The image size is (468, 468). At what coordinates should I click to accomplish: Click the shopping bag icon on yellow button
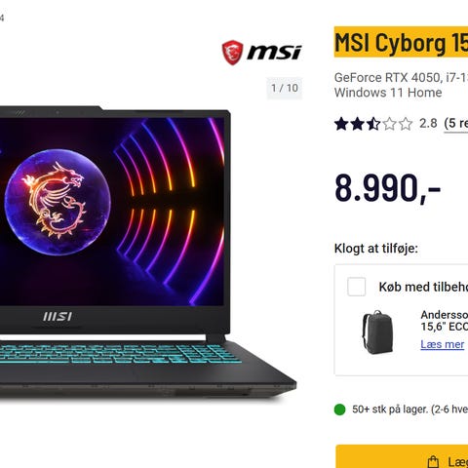(x=433, y=461)
